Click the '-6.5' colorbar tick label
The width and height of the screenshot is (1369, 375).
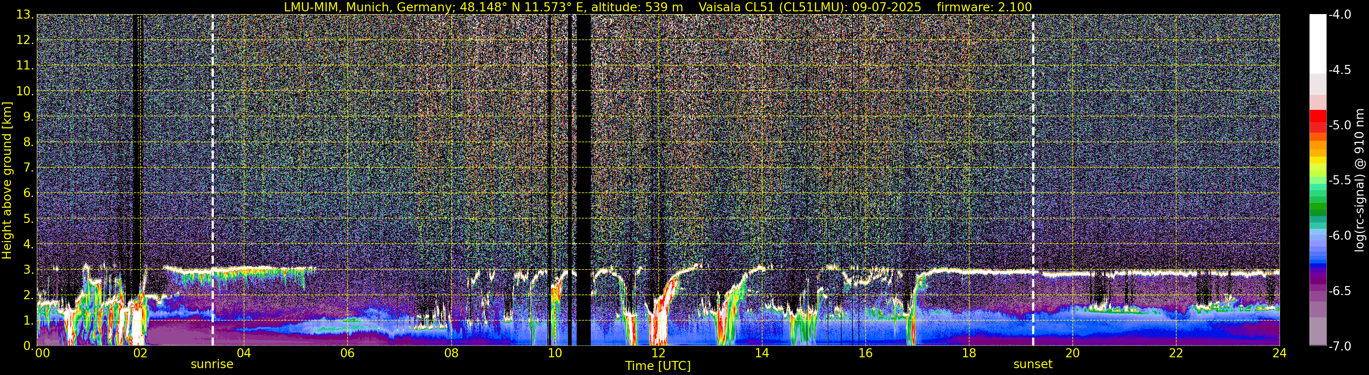[1340, 291]
